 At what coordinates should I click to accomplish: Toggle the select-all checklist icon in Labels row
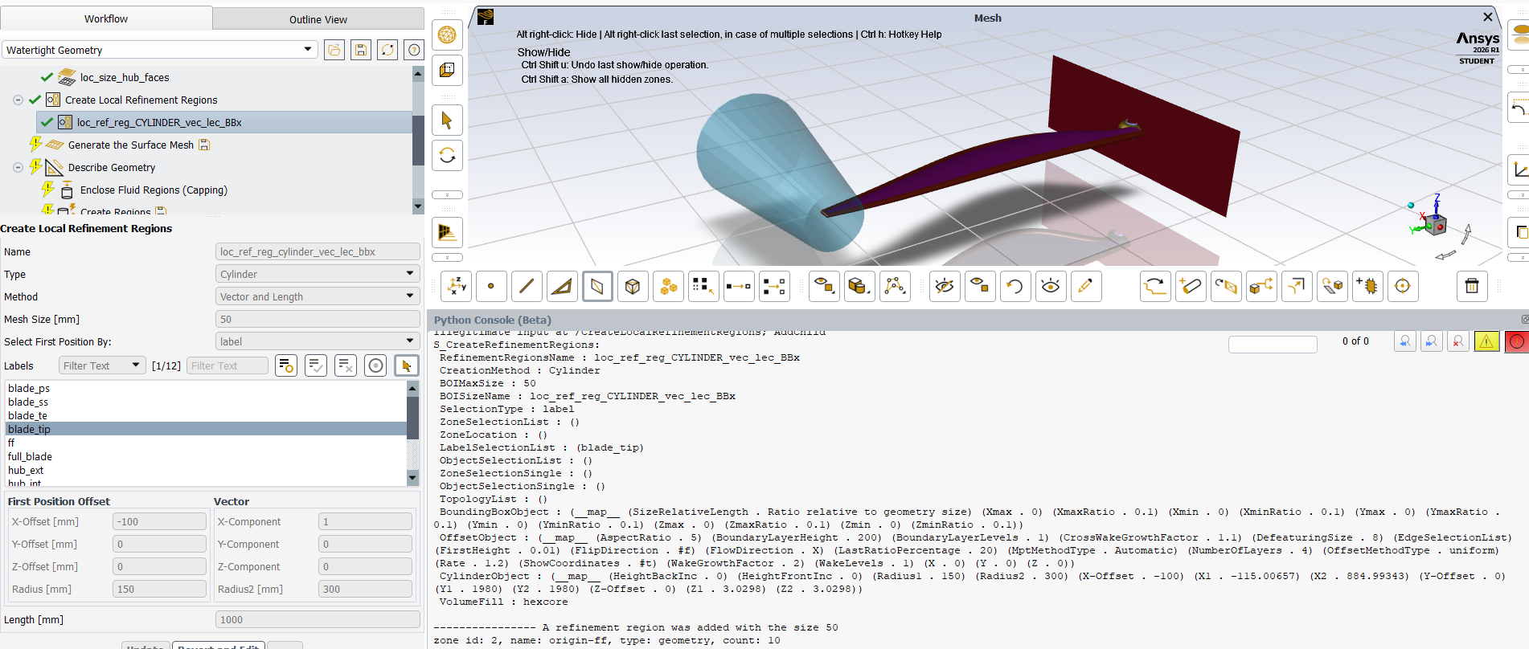[x=316, y=365]
